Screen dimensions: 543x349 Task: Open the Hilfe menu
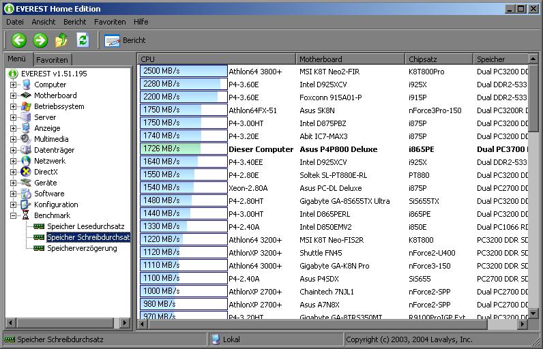tap(141, 22)
